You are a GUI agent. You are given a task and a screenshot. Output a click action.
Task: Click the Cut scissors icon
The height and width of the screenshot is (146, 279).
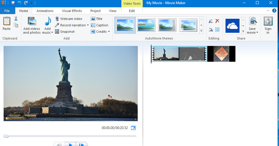coord(16,19)
